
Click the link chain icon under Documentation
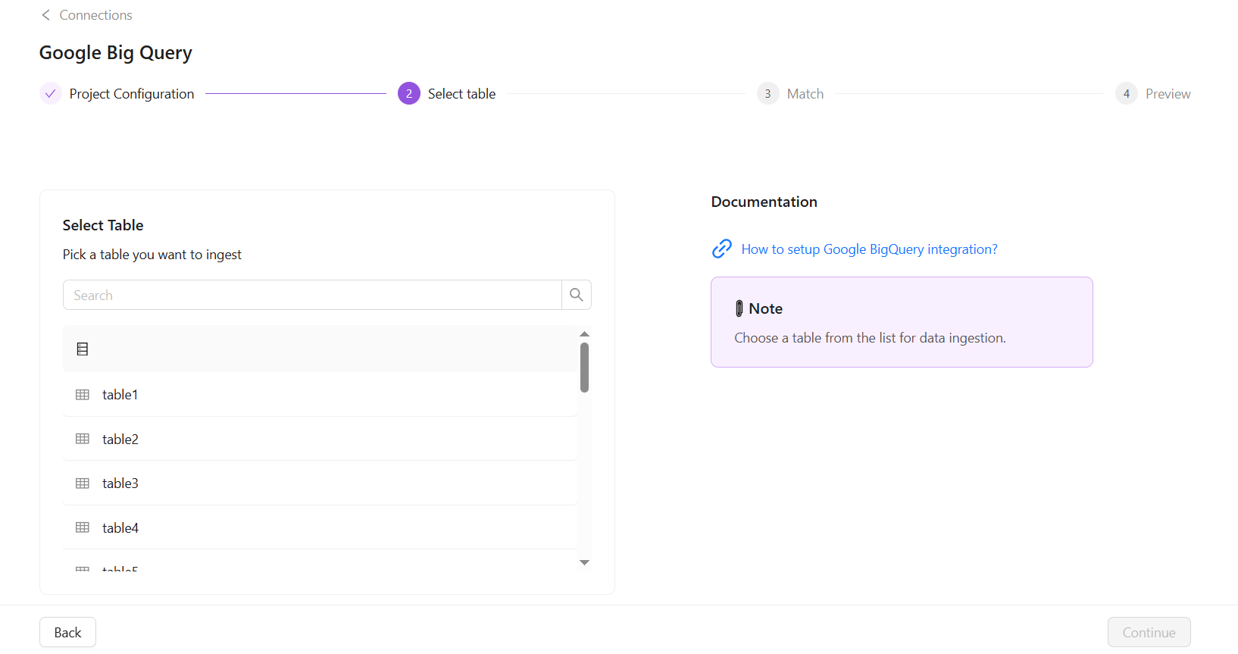pyautogui.click(x=722, y=249)
